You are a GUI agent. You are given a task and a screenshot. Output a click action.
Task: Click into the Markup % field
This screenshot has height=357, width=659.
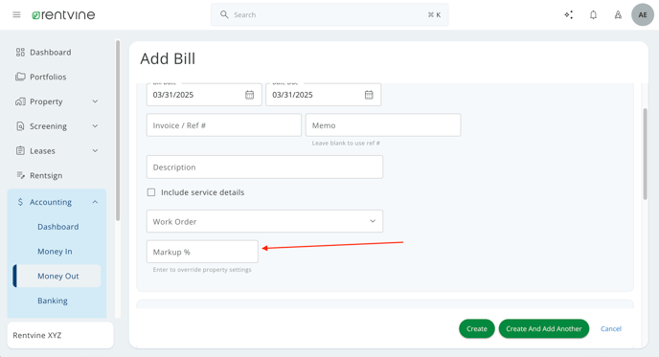pos(202,252)
